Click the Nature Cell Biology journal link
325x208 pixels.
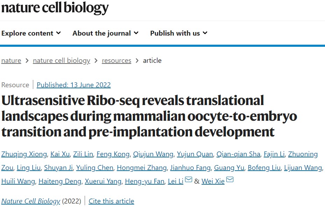tap(31, 201)
